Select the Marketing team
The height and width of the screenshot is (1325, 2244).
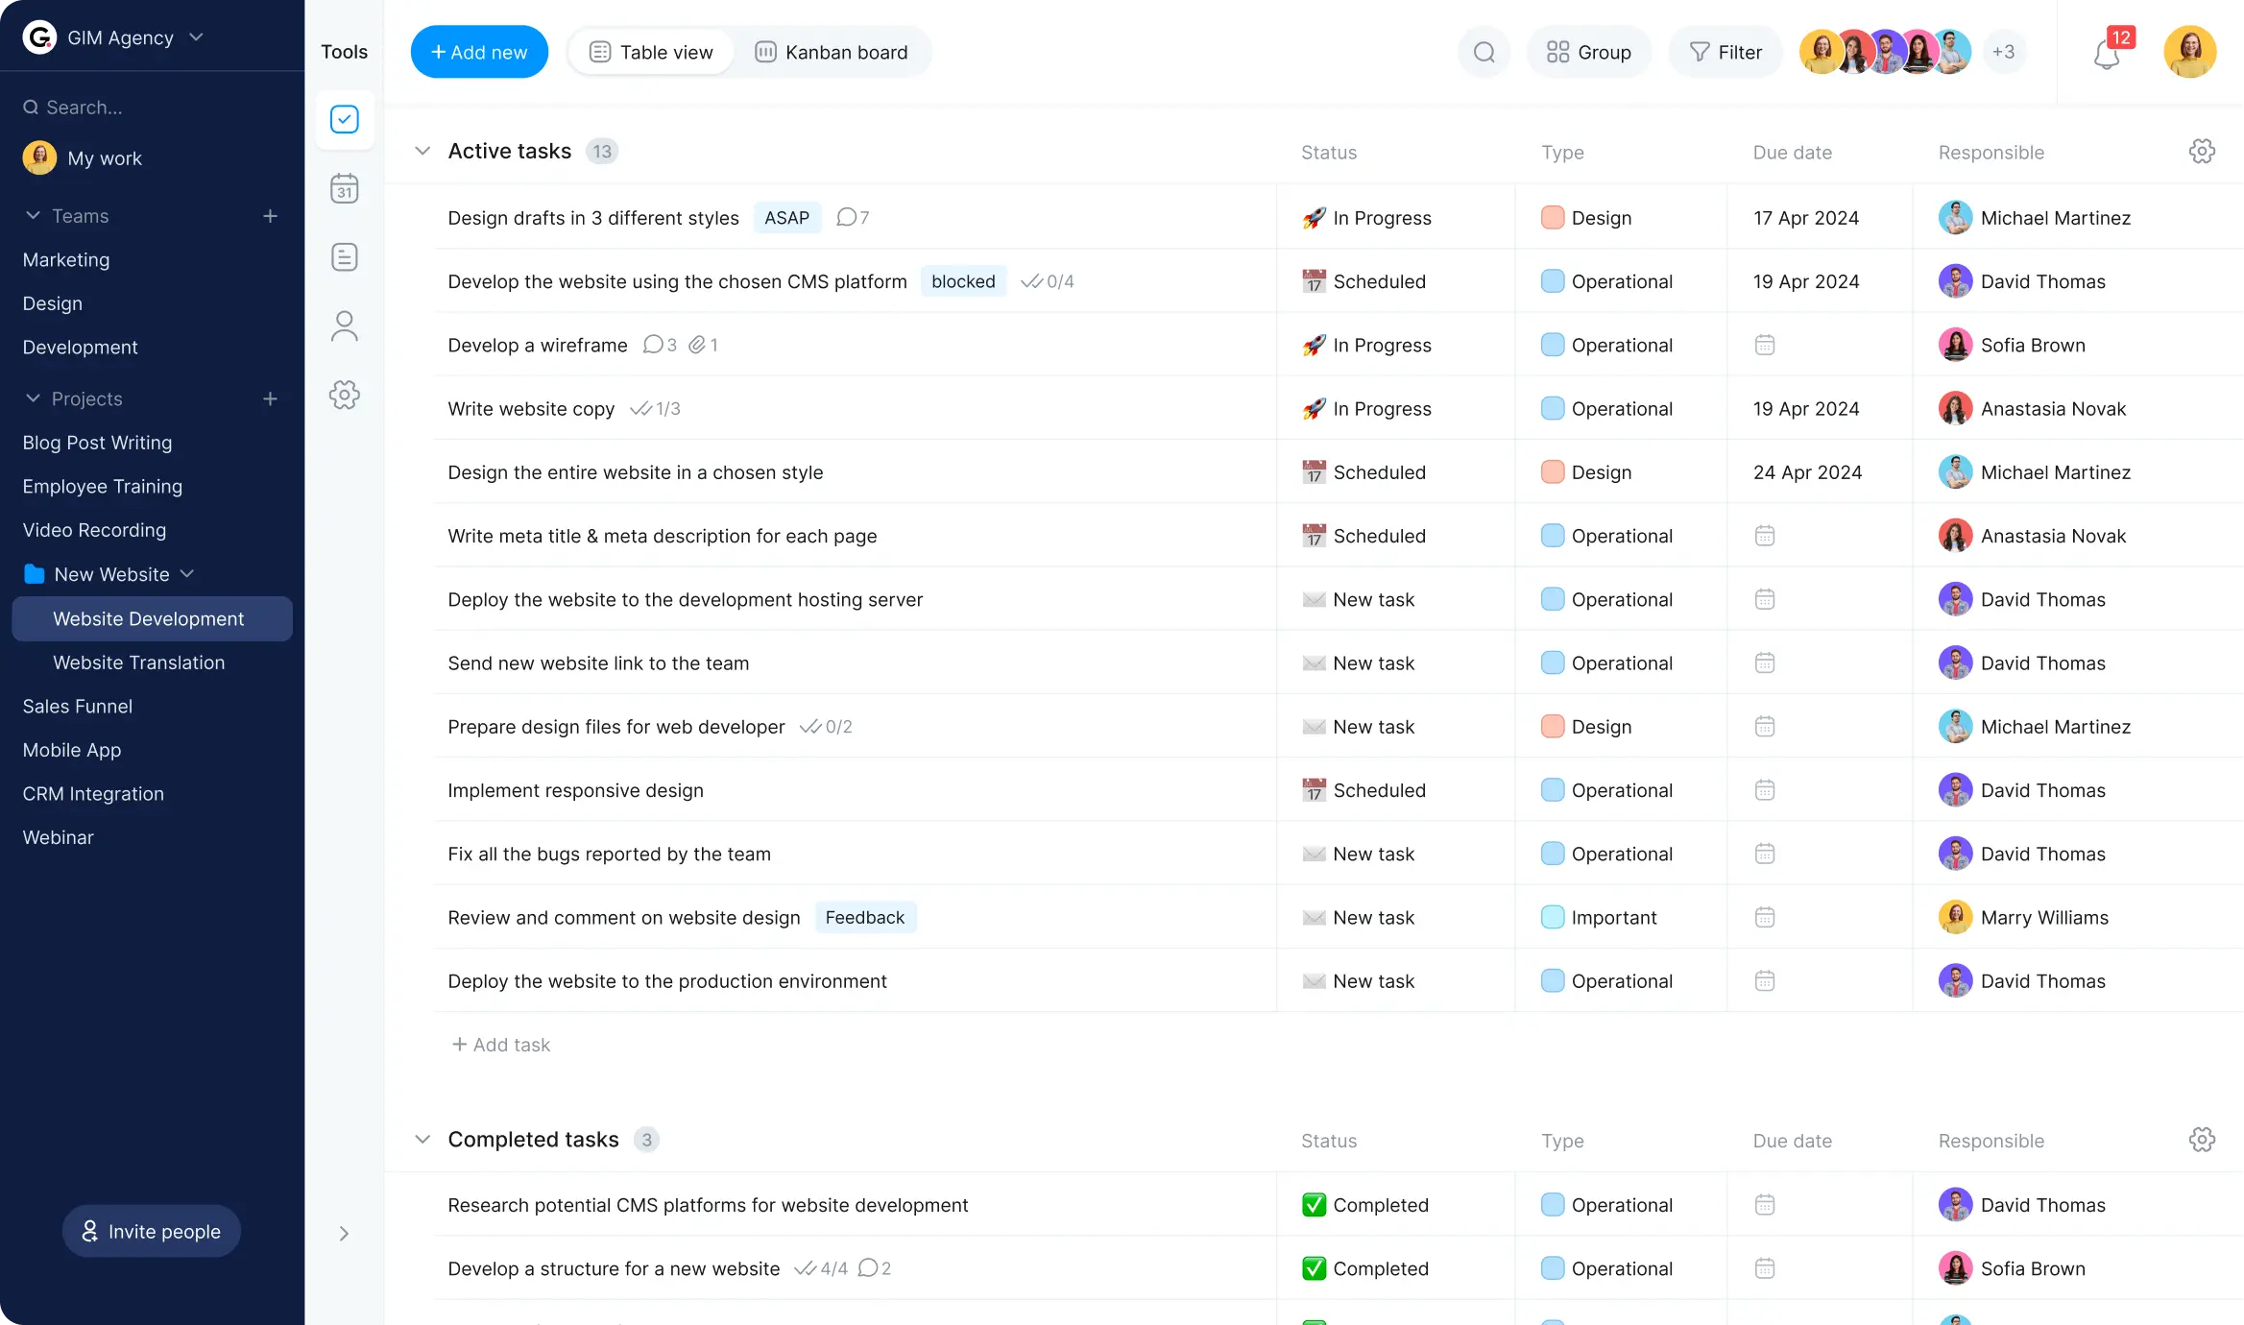tap(66, 260)
